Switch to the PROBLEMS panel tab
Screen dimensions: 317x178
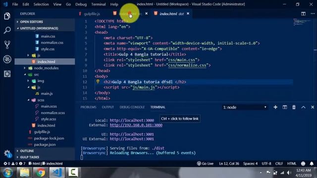coord(88,107)
